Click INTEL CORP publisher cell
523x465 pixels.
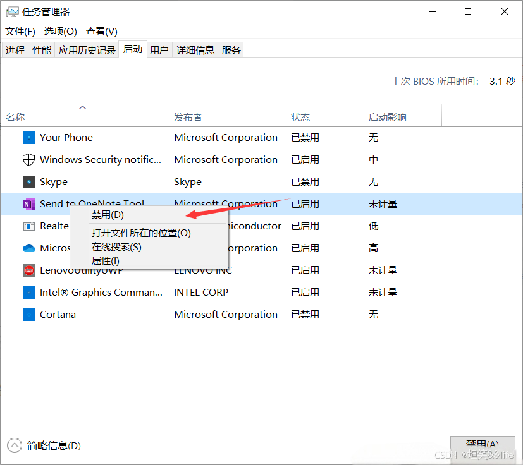tap(201, 293)
